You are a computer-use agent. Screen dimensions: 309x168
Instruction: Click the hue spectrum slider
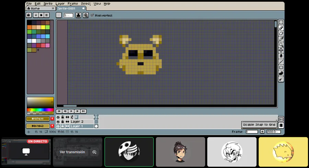tap(40, 109)
